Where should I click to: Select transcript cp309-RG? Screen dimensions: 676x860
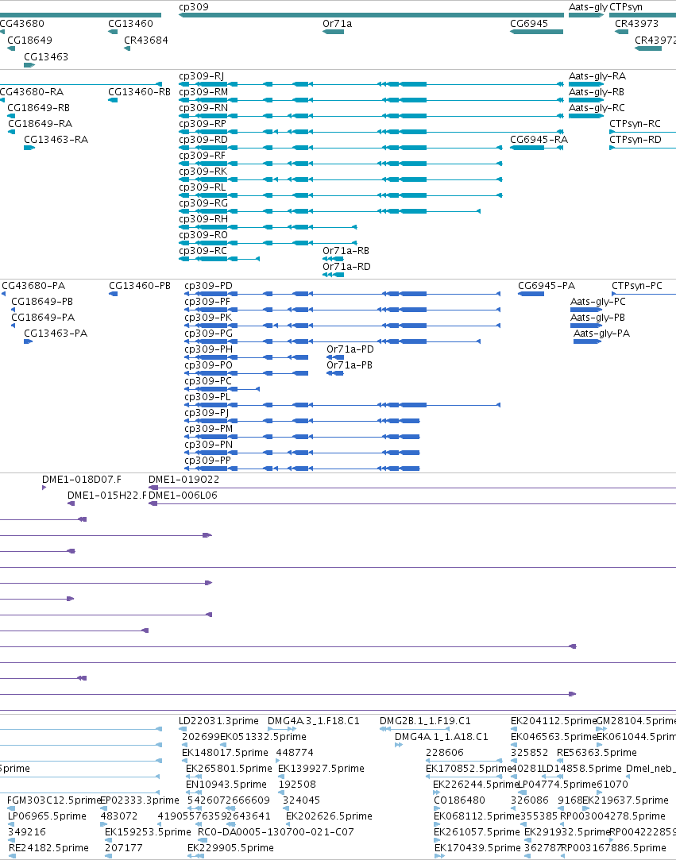pos(203,203)
